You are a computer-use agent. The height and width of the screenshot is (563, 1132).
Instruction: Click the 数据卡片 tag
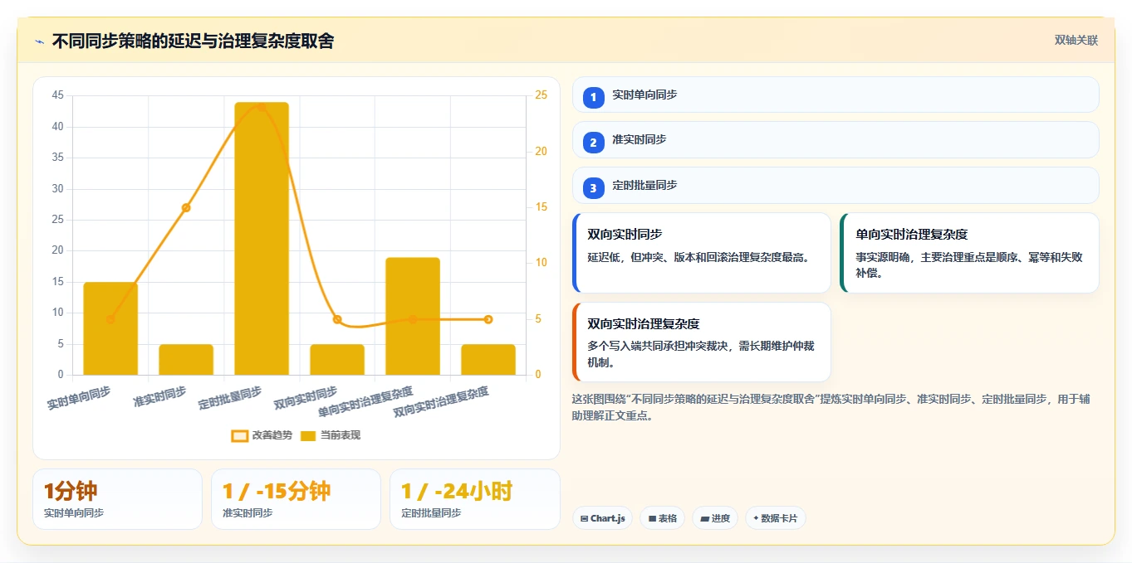pyautogui.click(x=776, y=518)
